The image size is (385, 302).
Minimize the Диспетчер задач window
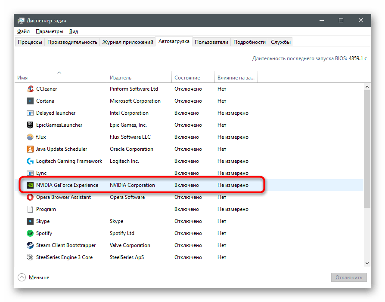(x=322, y=20)
